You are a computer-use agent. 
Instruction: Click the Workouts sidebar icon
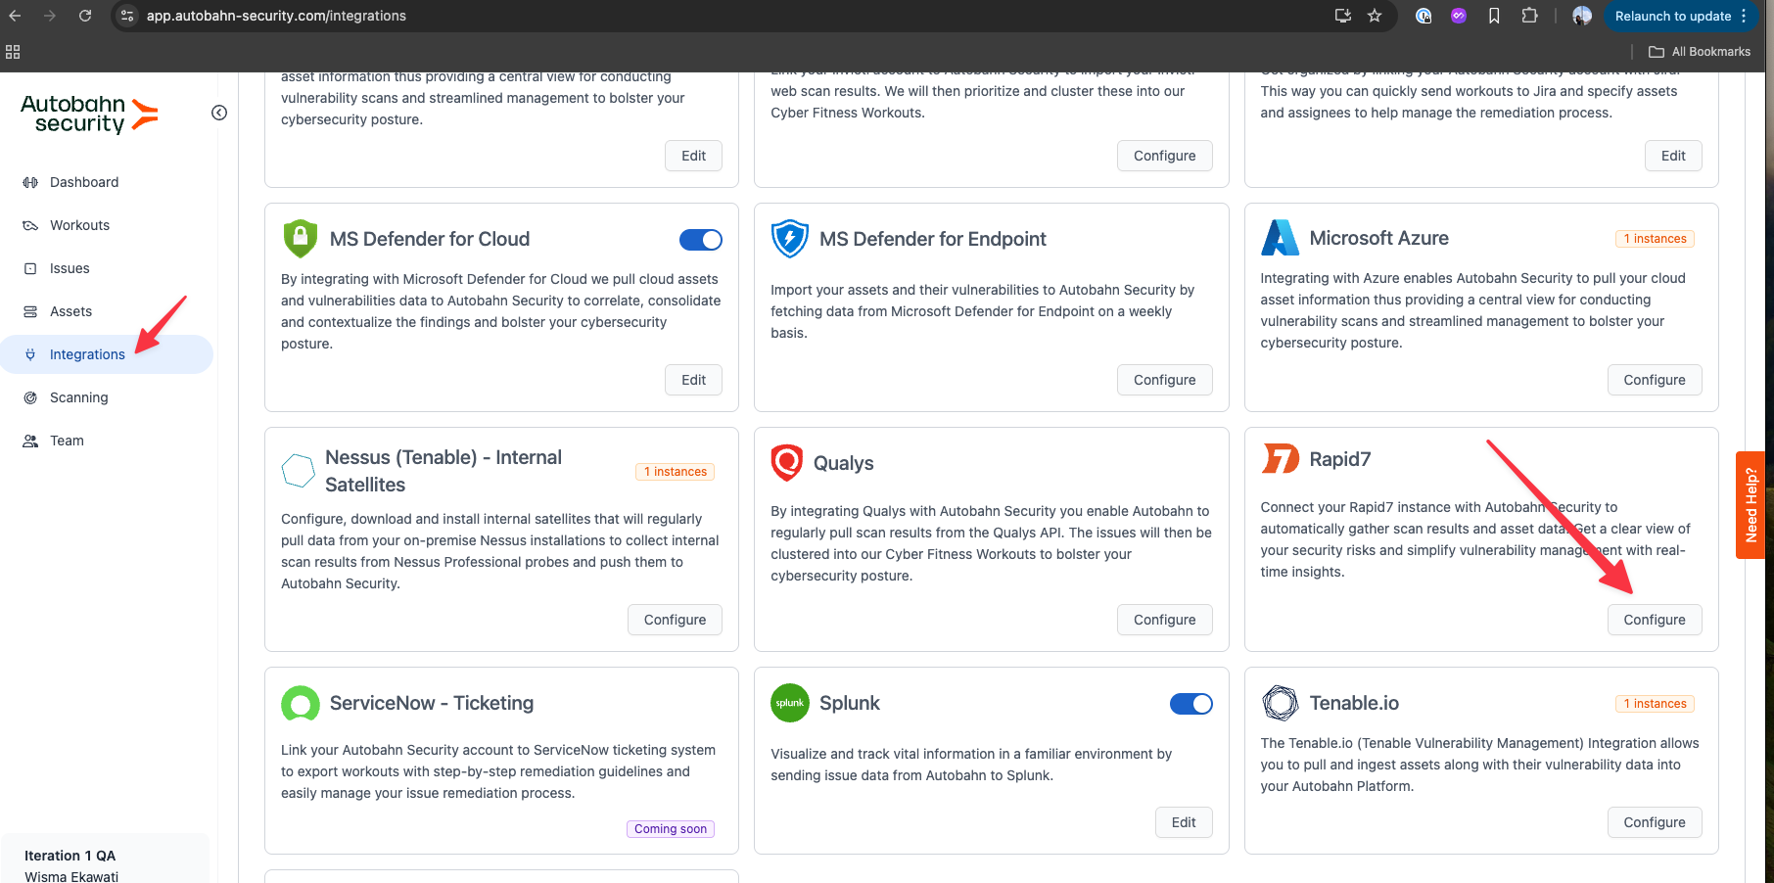coord(30,225)
